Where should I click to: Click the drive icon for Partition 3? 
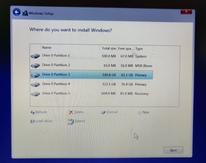point(35,75)
